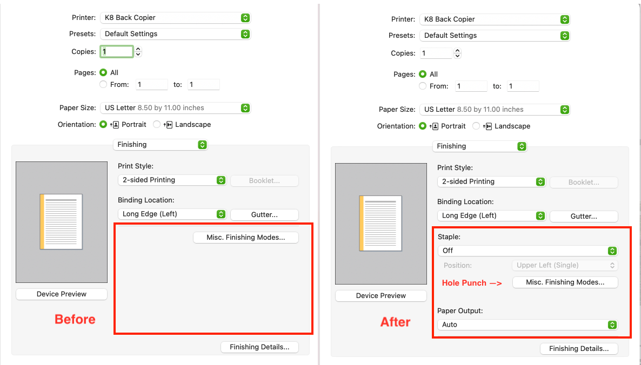This screenshot has width=641, height=365.
Task: Open Presets dropdown in After dialog
Action: [x=495, y=36]
